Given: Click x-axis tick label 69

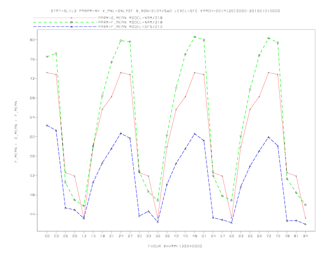Looking at the screenshot, I should (x=259, y=236).
